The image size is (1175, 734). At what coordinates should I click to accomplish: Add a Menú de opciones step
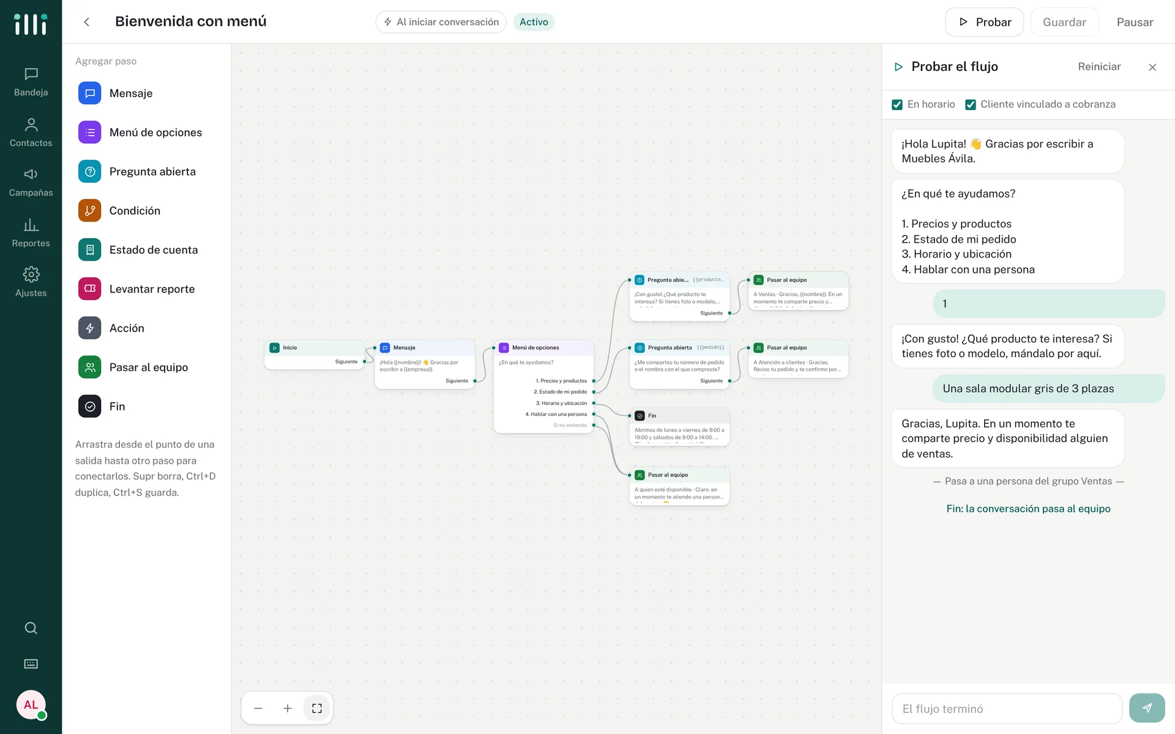tap(147, 132)
